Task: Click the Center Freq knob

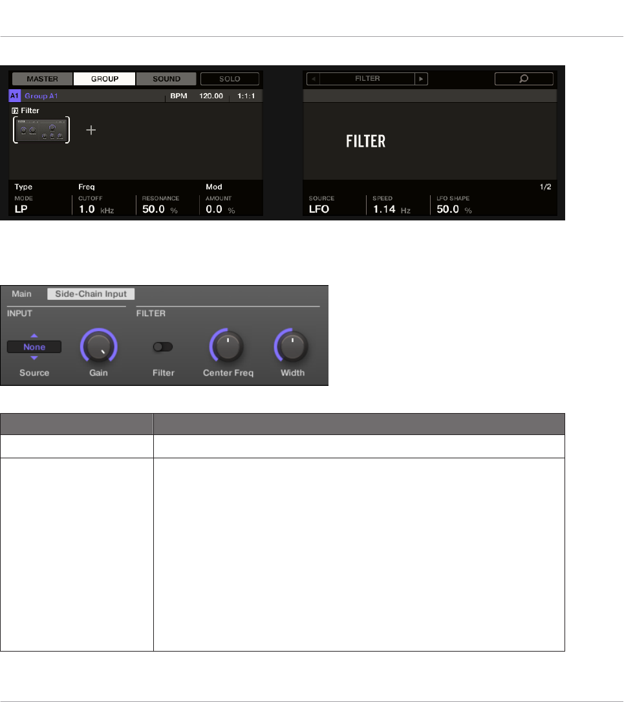Action: coord(227,346)
